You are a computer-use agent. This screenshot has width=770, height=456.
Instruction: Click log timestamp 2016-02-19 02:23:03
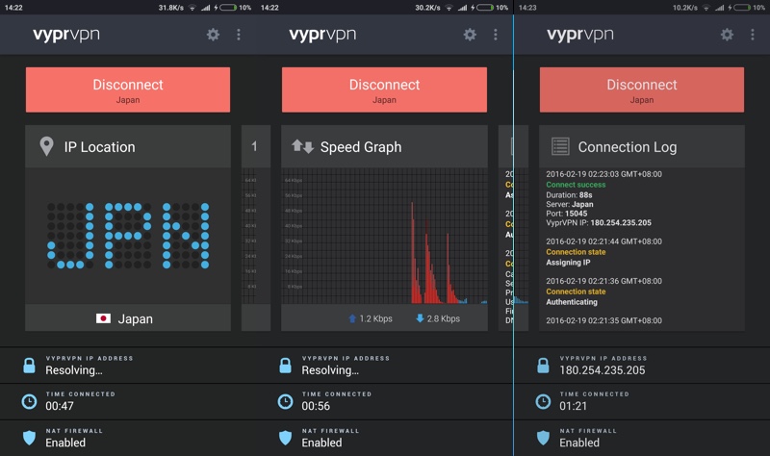[x=604, y=174]
